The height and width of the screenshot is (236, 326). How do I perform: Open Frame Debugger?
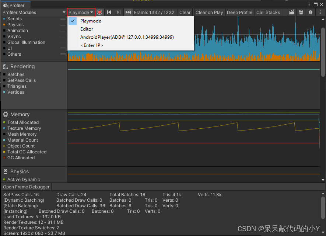[x=26, y=187]
